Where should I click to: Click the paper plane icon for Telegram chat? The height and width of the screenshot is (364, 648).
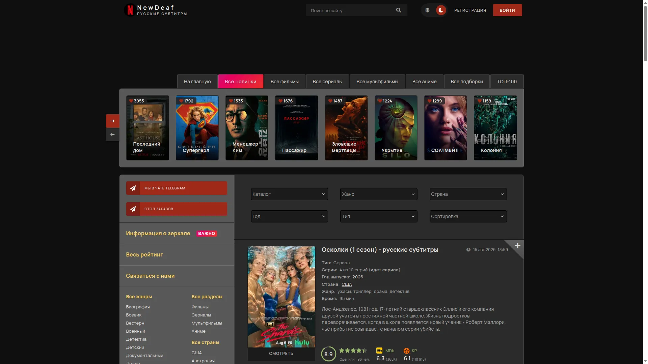(133, 188)
